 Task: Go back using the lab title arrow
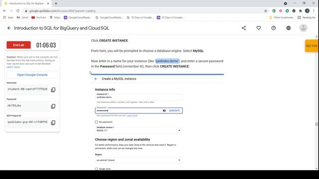(9, 28)
